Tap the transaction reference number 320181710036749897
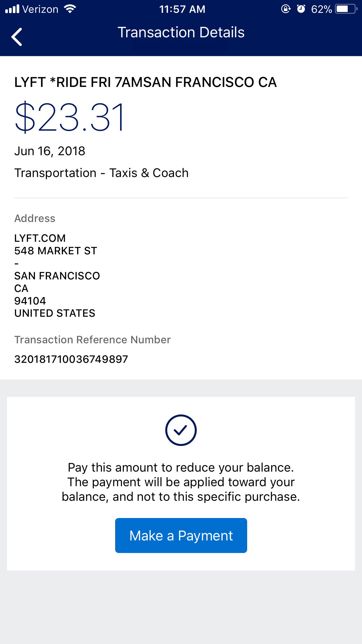This screenshot has height=644, width=362. (71, 359)
